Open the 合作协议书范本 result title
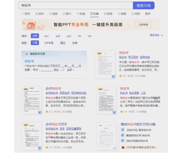This screenshot has width=188, height=155. point(56,124)
